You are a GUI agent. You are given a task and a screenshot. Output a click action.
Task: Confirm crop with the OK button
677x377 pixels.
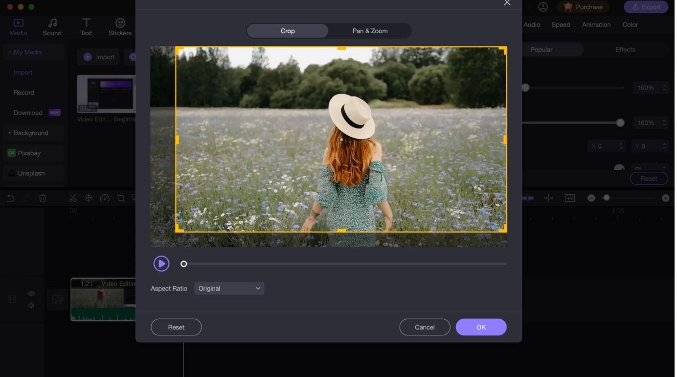coord(481,327)
